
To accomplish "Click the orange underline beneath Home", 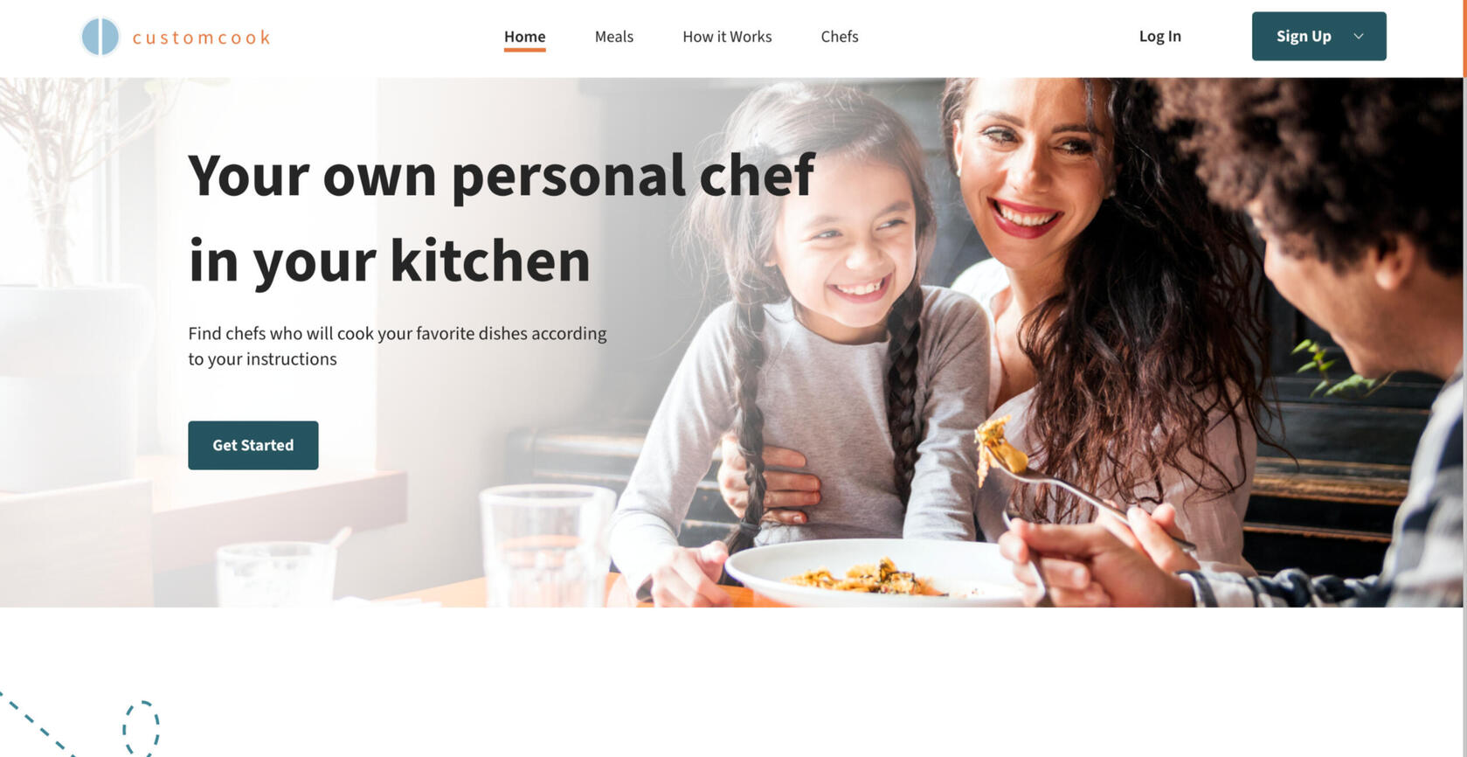I will pyautogui.click(x=524, y=50).
